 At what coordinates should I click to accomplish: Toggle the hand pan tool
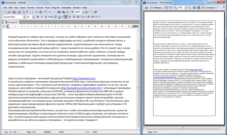(91, 12)
